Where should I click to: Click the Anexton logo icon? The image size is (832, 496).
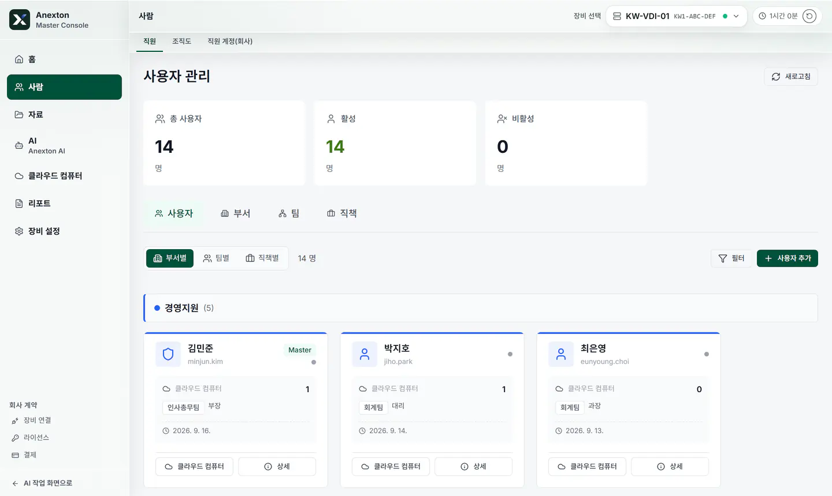tap(20, 20)
